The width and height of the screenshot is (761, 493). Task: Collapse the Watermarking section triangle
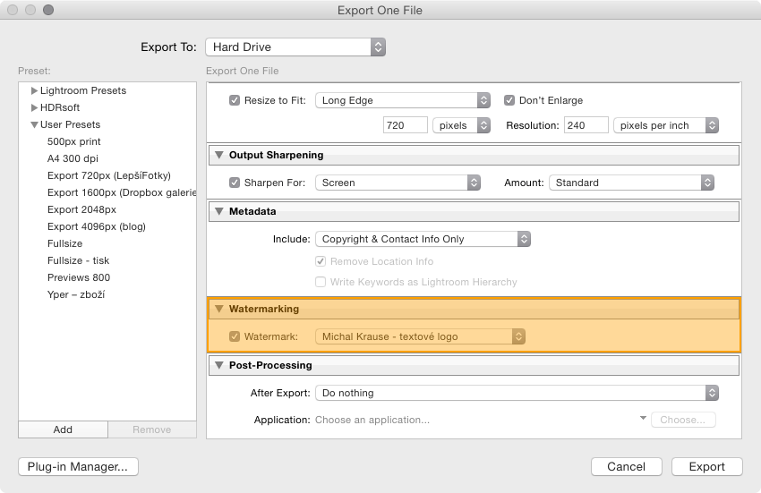219,309
